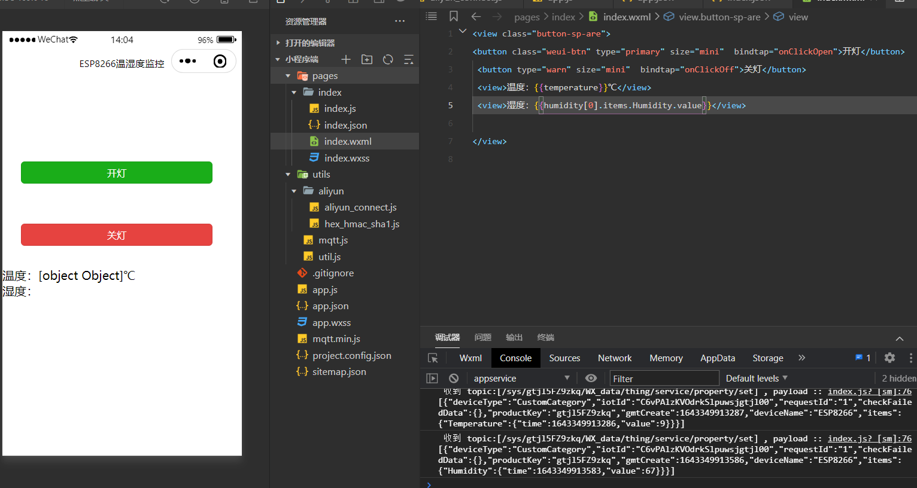Viewport: 917px width, 488px height.
Task: Switch to the 输出 panel tab
Action: click(x=514, y=337)
